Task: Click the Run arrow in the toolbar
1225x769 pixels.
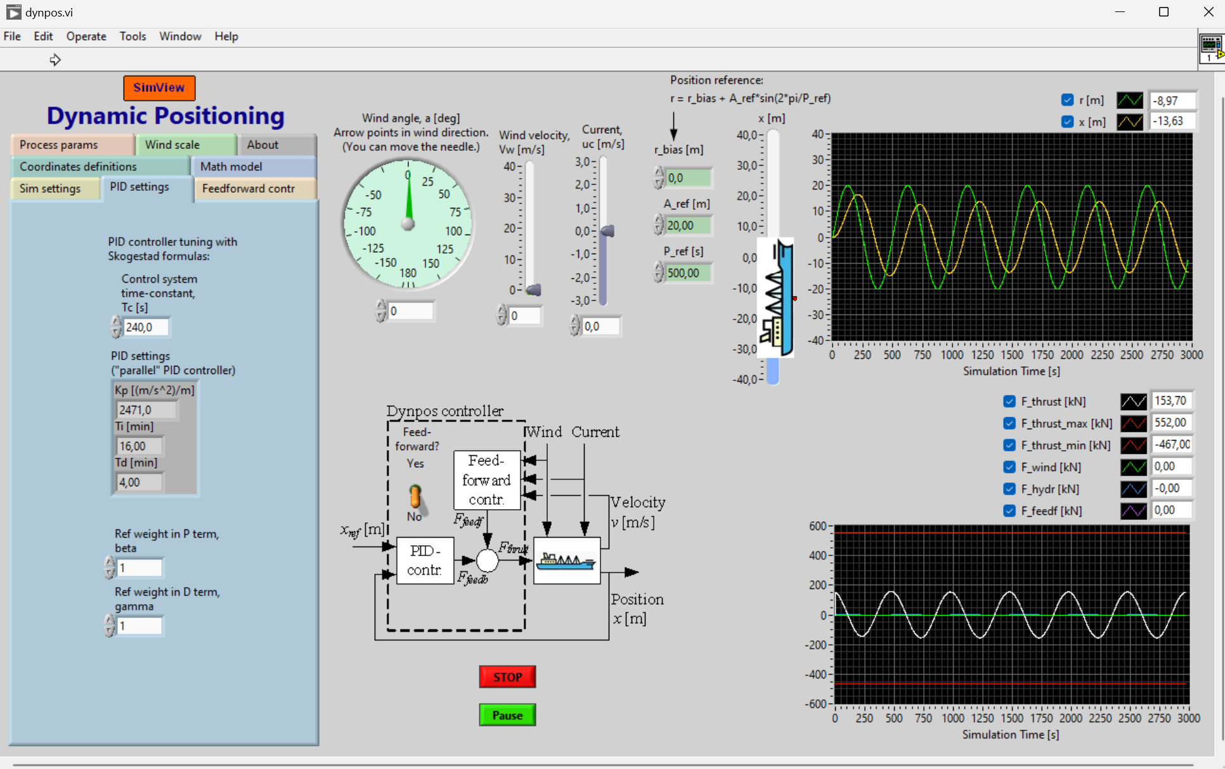Action: pos(55,60)
